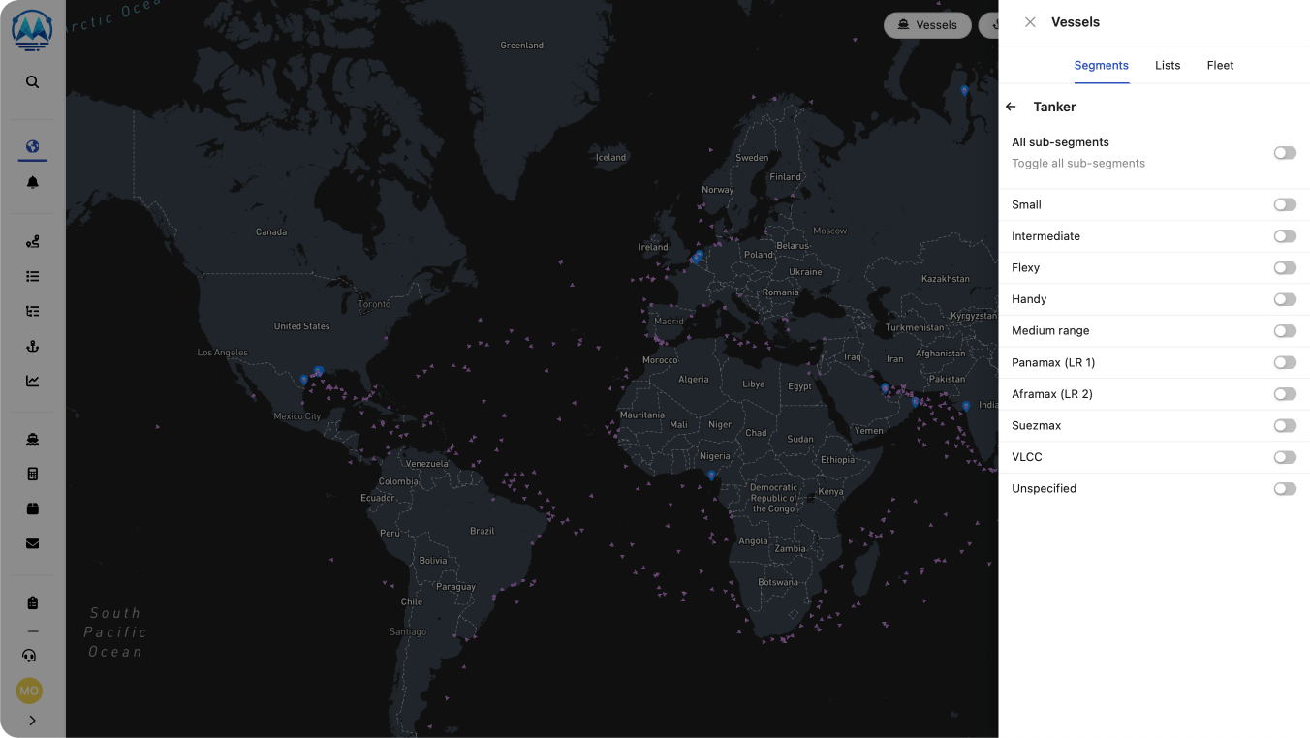Screen dimensions: 1310x738
Task: Toggle the Suezmax sub-segment on
Action: pos(1285,425)
